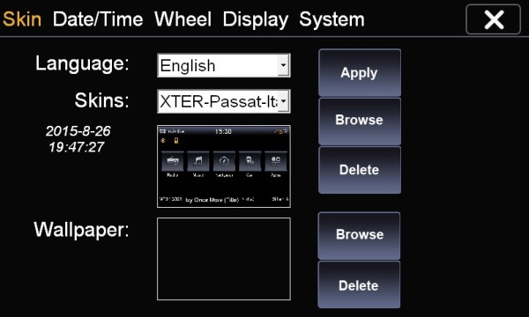The image size is (529, 317).
Task: Close the settings screen with X
Action: pyautogui.click(x=493, y=19)
